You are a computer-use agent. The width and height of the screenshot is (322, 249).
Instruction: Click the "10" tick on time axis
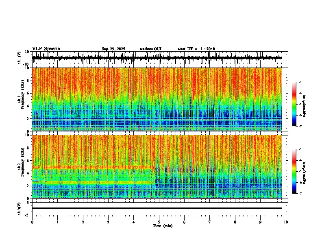tap(286, 222)
